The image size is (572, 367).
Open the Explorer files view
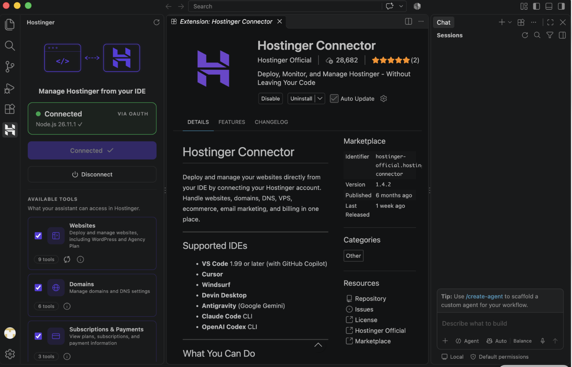(10, 24)
